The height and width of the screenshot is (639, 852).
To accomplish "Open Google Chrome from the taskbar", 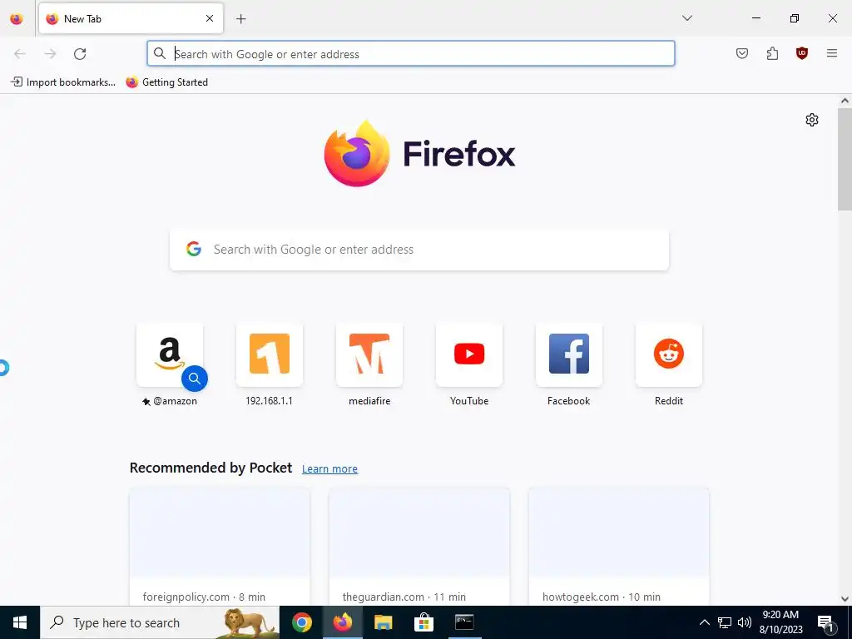I will [x=301, y=622].
